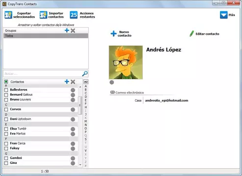Click Editar contacto
Screen dimensions: 242x176
(204, 34)
